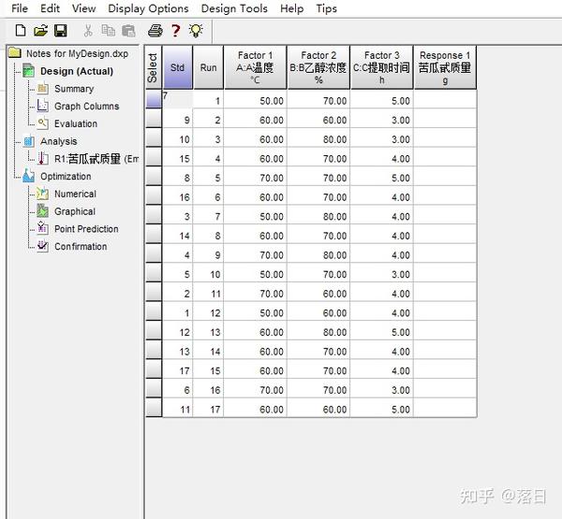The height and width of the screenshot is (519, 562).
Task: Click the Graphical node icon
Action: (43, 210)
